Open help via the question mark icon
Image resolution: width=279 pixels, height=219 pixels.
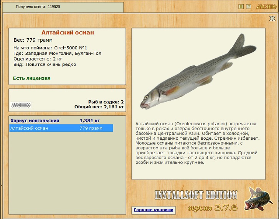click(249, 7)
